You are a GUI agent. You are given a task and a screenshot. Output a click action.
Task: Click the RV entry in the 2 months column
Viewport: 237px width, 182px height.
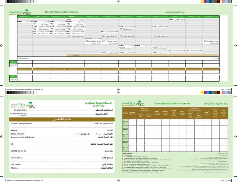coord(41,24)
